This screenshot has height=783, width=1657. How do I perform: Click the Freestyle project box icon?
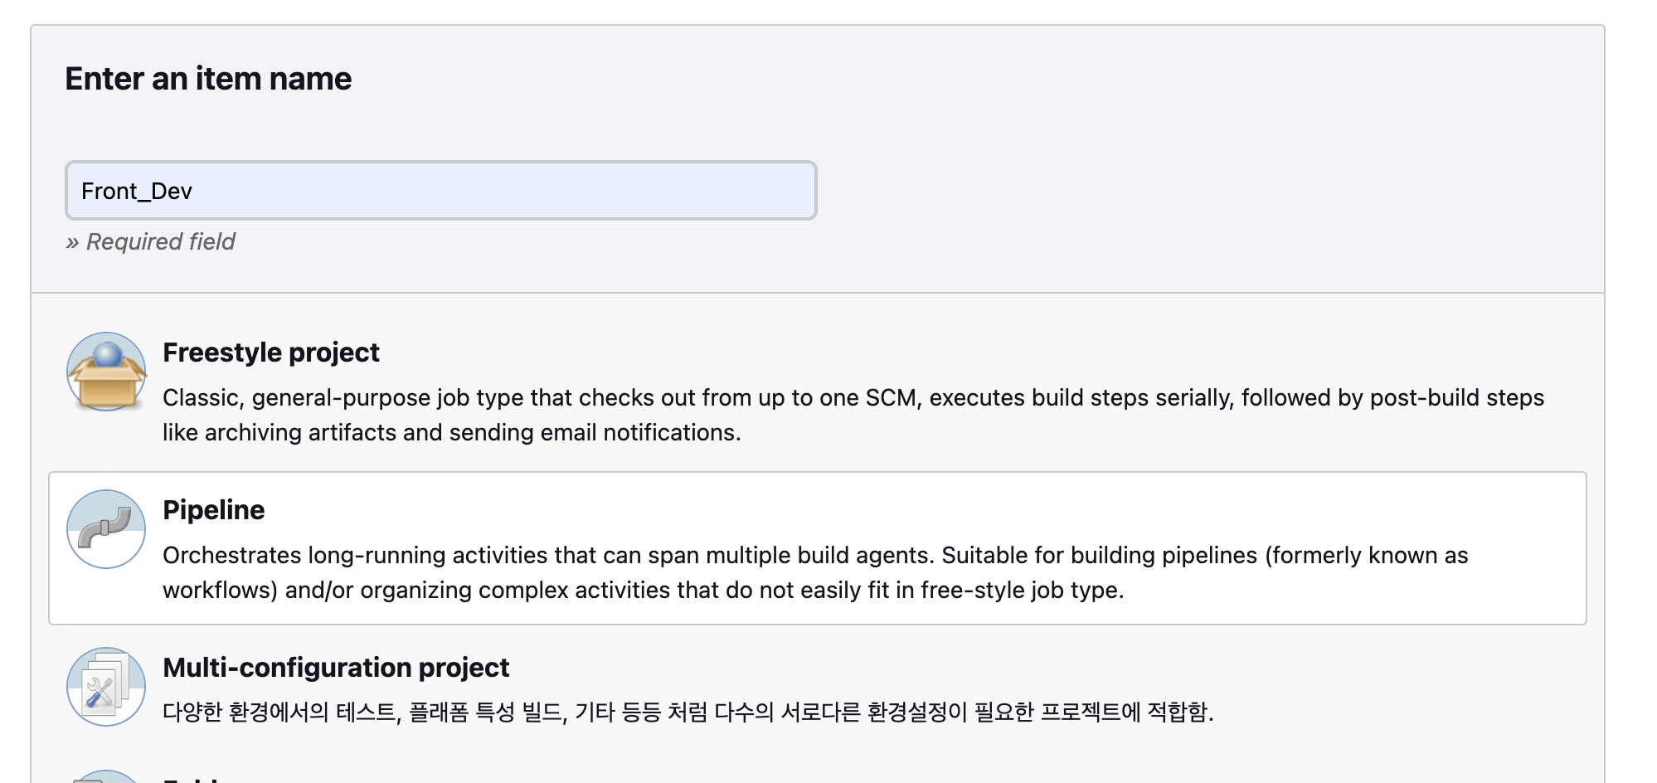click(x=106, y=372)
